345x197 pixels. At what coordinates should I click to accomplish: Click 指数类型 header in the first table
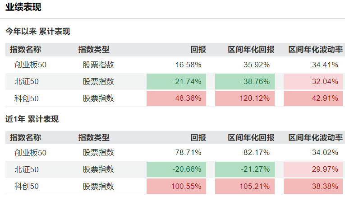94,49
